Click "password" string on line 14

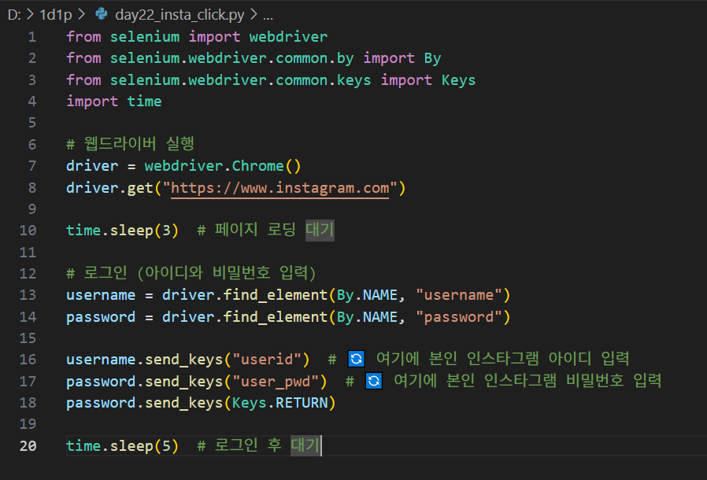click(x=458, y=317)
